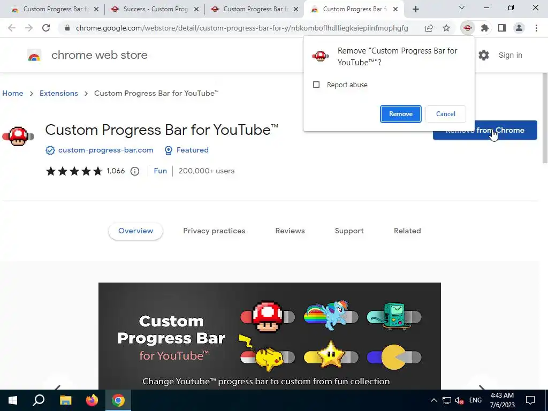This screenshot has width=548, height=411.
Task: Cancel the extension removal dialog
Action: point(446,114)
